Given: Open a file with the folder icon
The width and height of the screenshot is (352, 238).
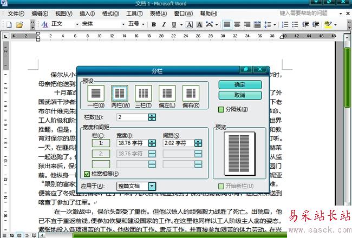Looking at the screenshot, I should click(x=19, y=24).
